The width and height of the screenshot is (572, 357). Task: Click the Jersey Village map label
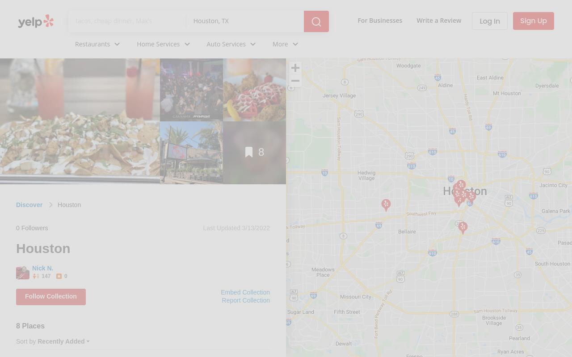(x=339, y=95)
